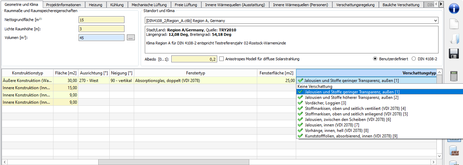Image resolution: width=463 pixels, height=165 pixels.
Task: Select DIN 4108-2 radio option
Action: pyautogui.click(x=414, y=59)
